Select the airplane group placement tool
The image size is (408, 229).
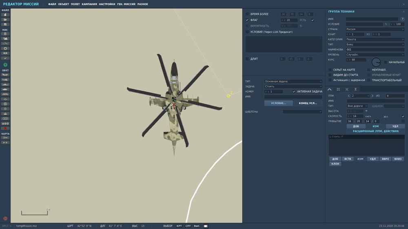coord(5,75)
